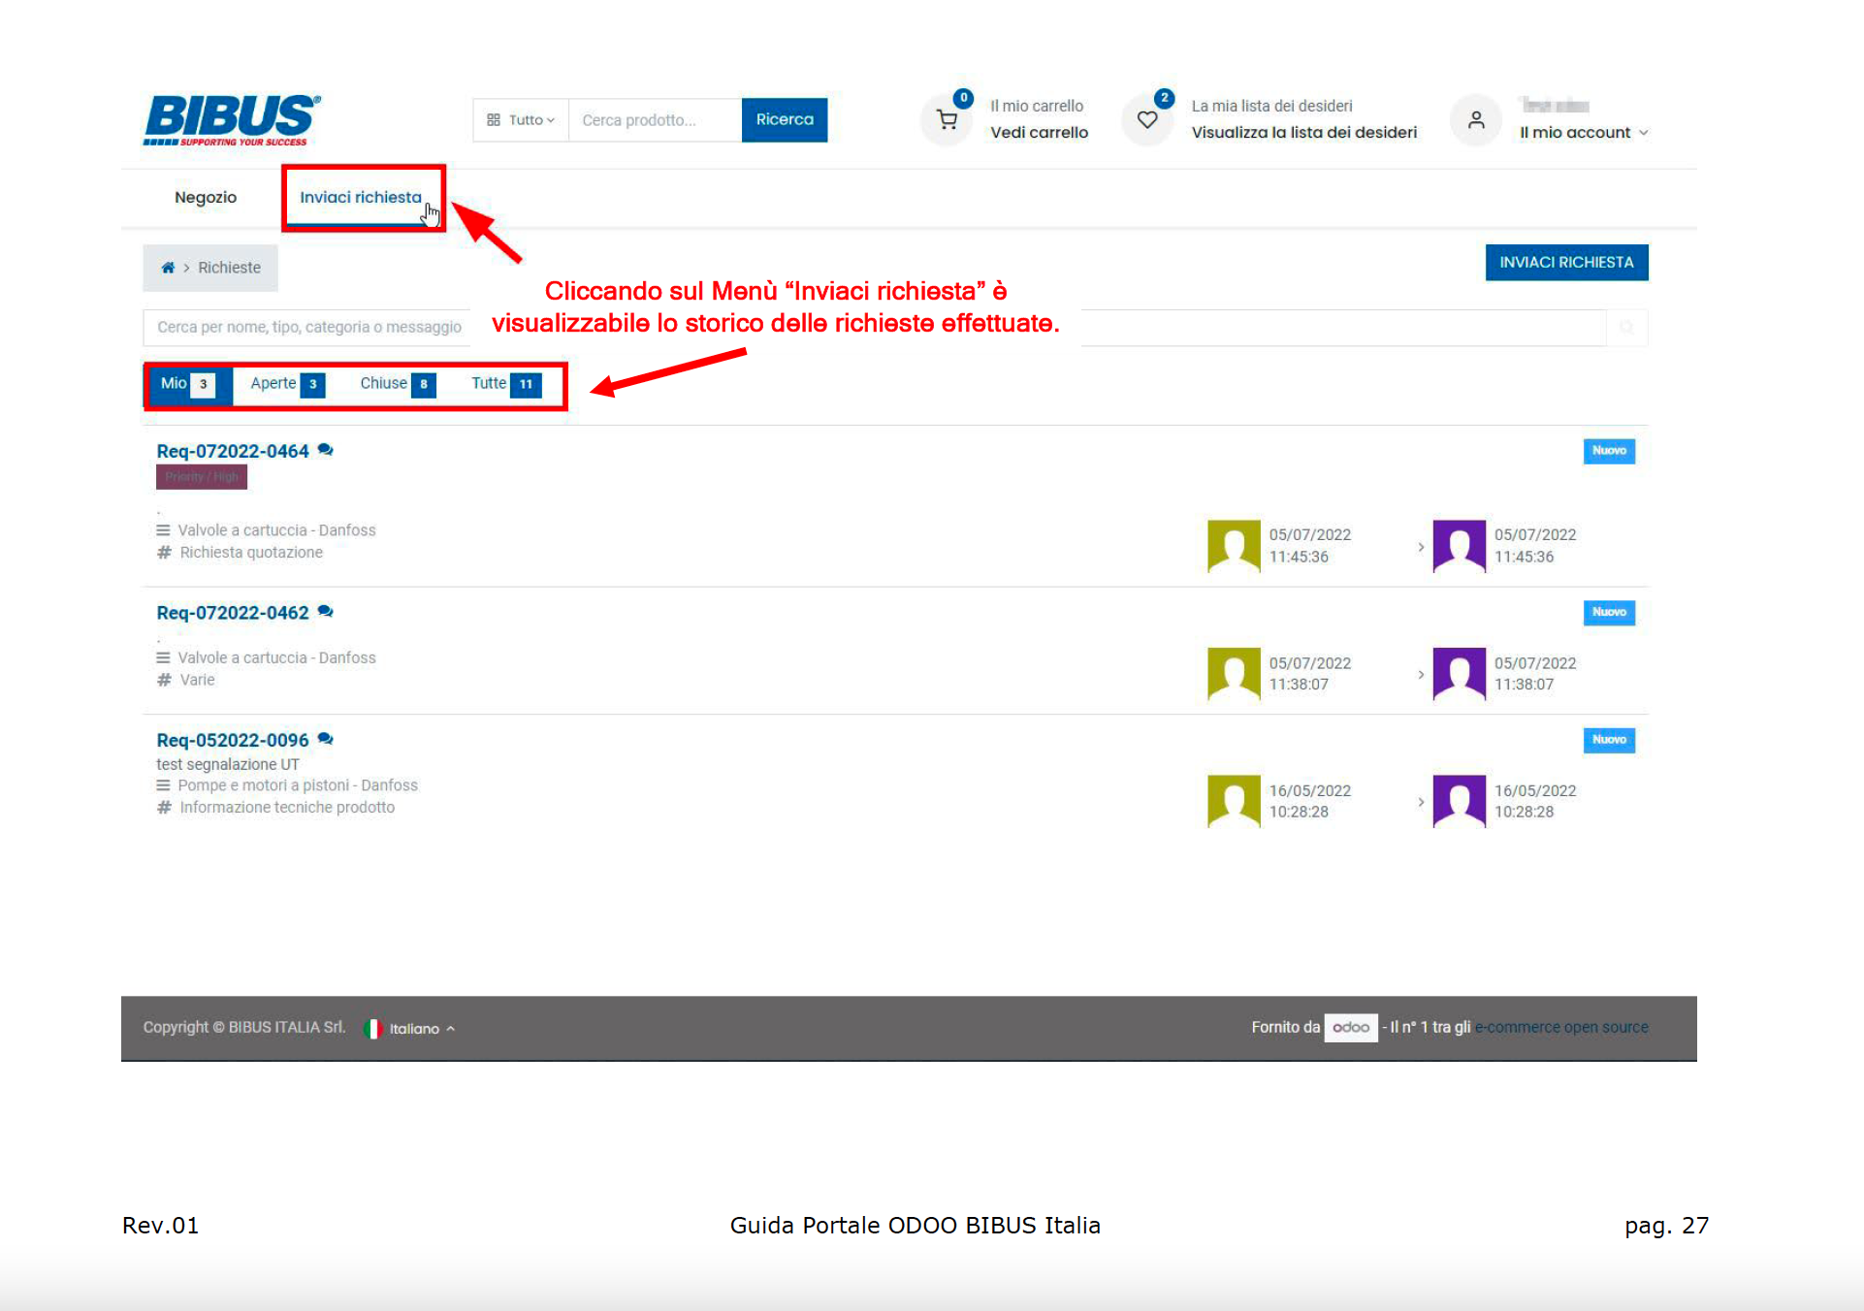Viewport: 1864px width, 1311px height.
Task: Click the home icon in breadcrumb
Action: coord(168,268)
